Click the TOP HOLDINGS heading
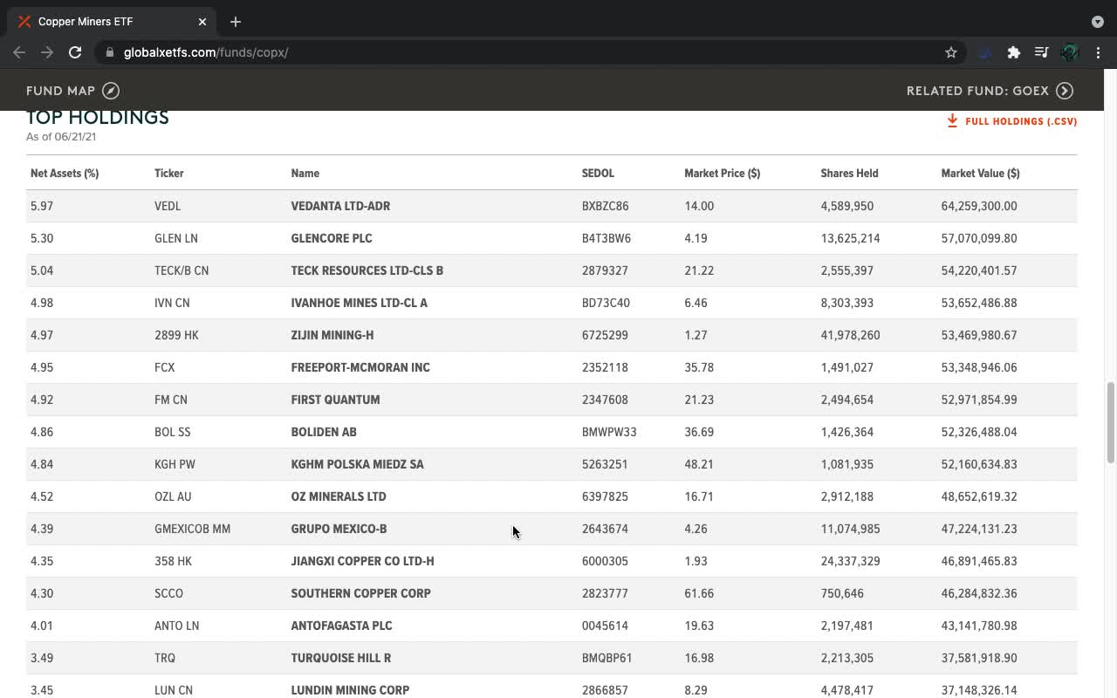 (x=98, y=118)
